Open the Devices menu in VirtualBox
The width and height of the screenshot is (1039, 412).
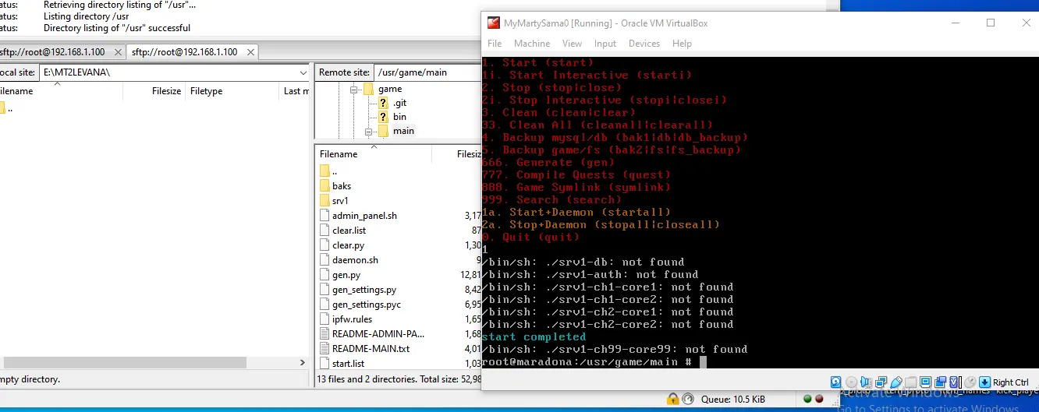pyautogui.click(x=644, y=44)
